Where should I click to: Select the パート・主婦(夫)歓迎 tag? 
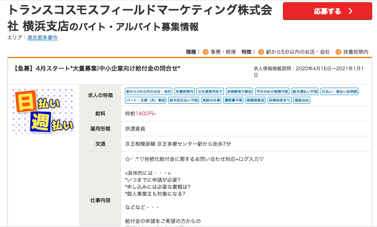(x=146, y=100)
